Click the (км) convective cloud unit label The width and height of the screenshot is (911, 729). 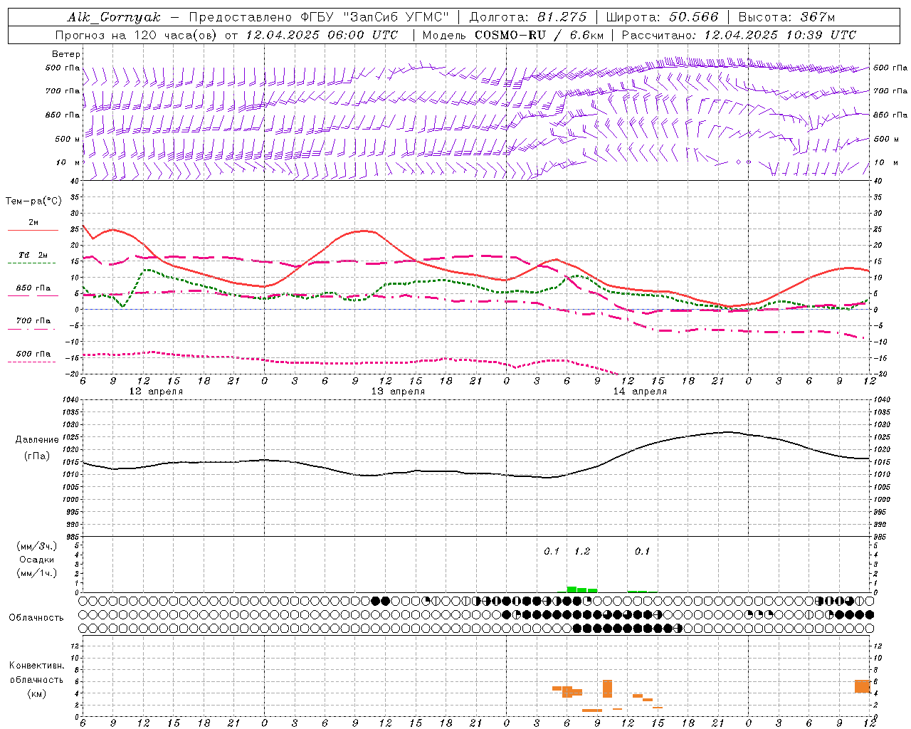[x=36, y=693]
